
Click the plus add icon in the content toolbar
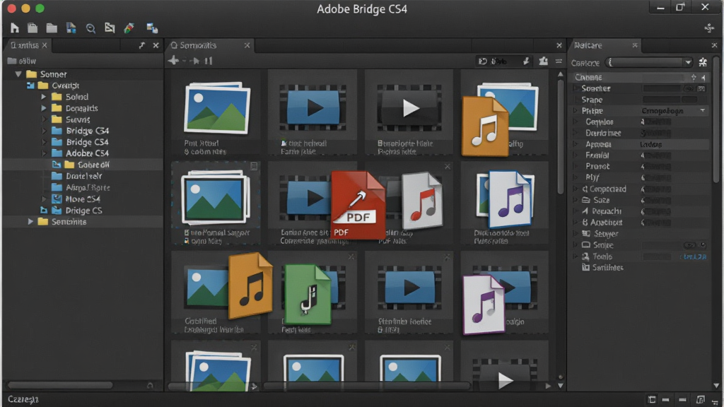point(174,61)
